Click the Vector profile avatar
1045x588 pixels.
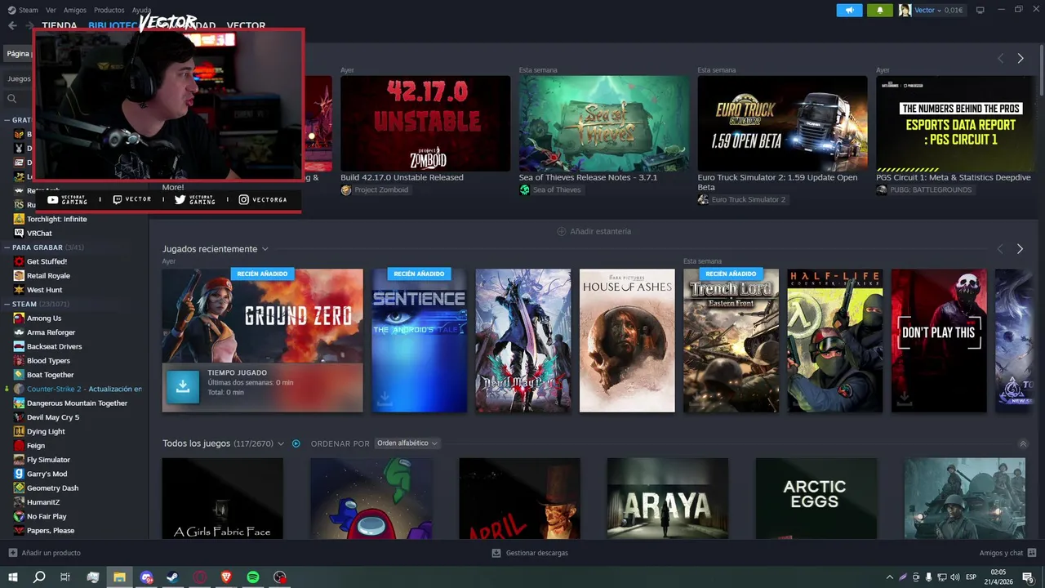tap(905, 11)
